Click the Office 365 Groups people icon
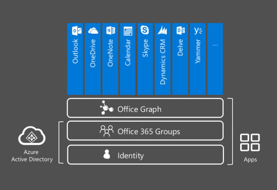277x190 pixels. (x=107, y=131)
